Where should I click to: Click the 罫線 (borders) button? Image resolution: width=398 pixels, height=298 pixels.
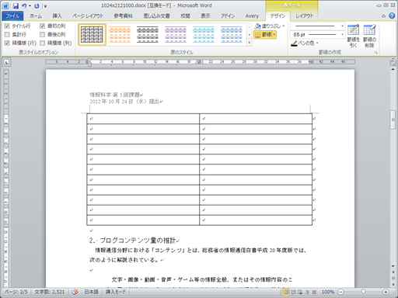click(x=263, y=35)
